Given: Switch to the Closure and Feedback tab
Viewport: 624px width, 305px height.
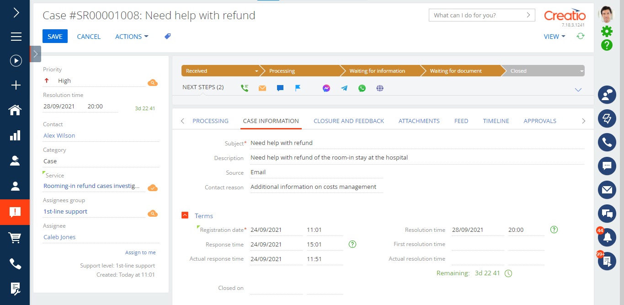Looking at the screenshot, I should point(348,121).
